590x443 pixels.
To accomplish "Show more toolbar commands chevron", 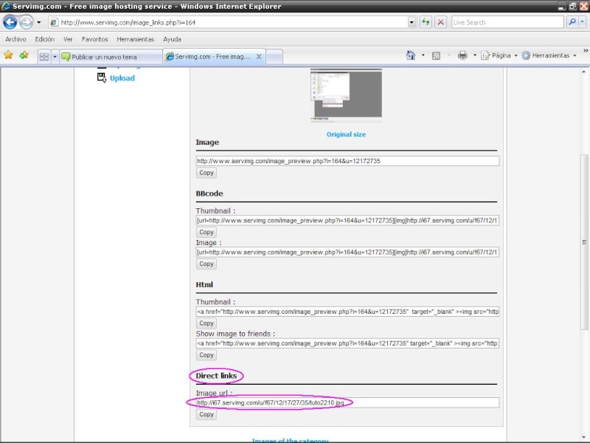I will coord(585,50).
